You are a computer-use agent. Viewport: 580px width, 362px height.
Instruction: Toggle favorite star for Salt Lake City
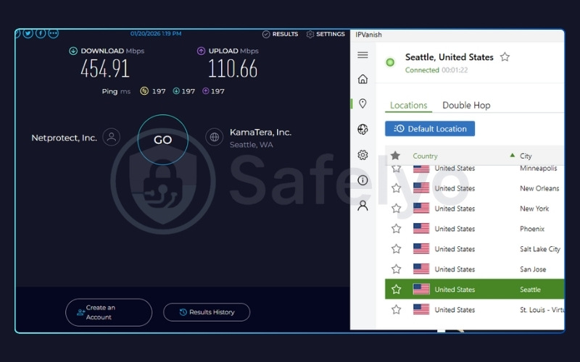[x=396, y=249]
